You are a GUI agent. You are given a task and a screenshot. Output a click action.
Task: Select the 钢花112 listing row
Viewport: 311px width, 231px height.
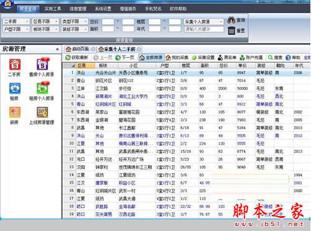(187, 81)
